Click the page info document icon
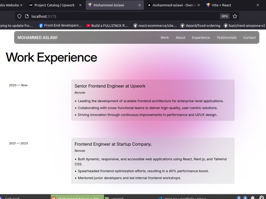The image size is (266, 199). pos(27,16)
